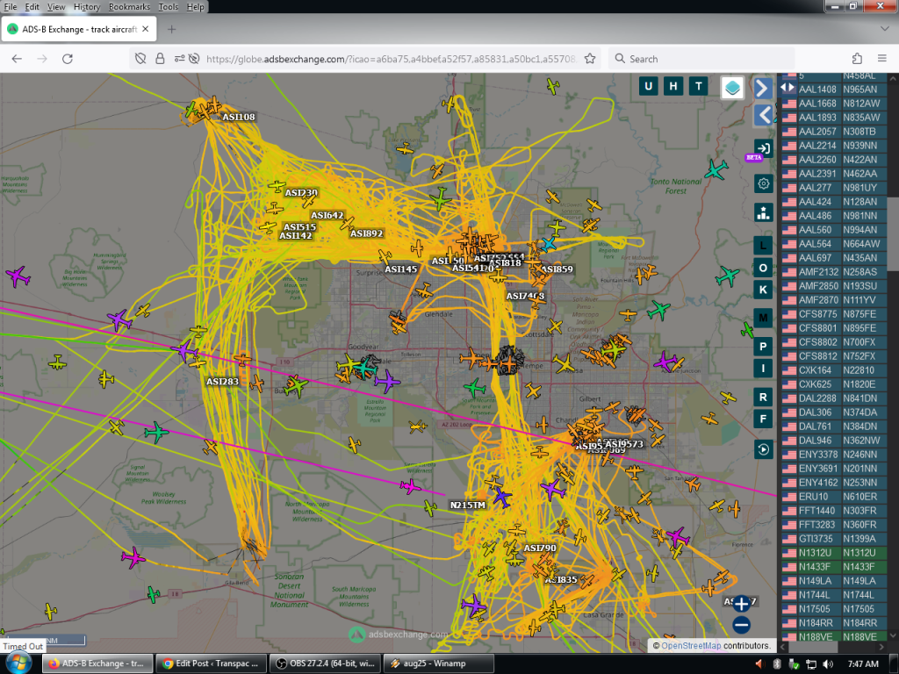Open the extensions puzzle icon
899x674 pixels.
[x=857, y=59]
